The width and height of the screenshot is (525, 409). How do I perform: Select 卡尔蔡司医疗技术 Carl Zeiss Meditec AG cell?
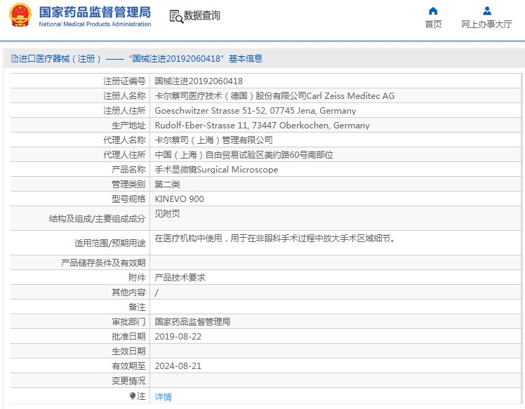274,95
